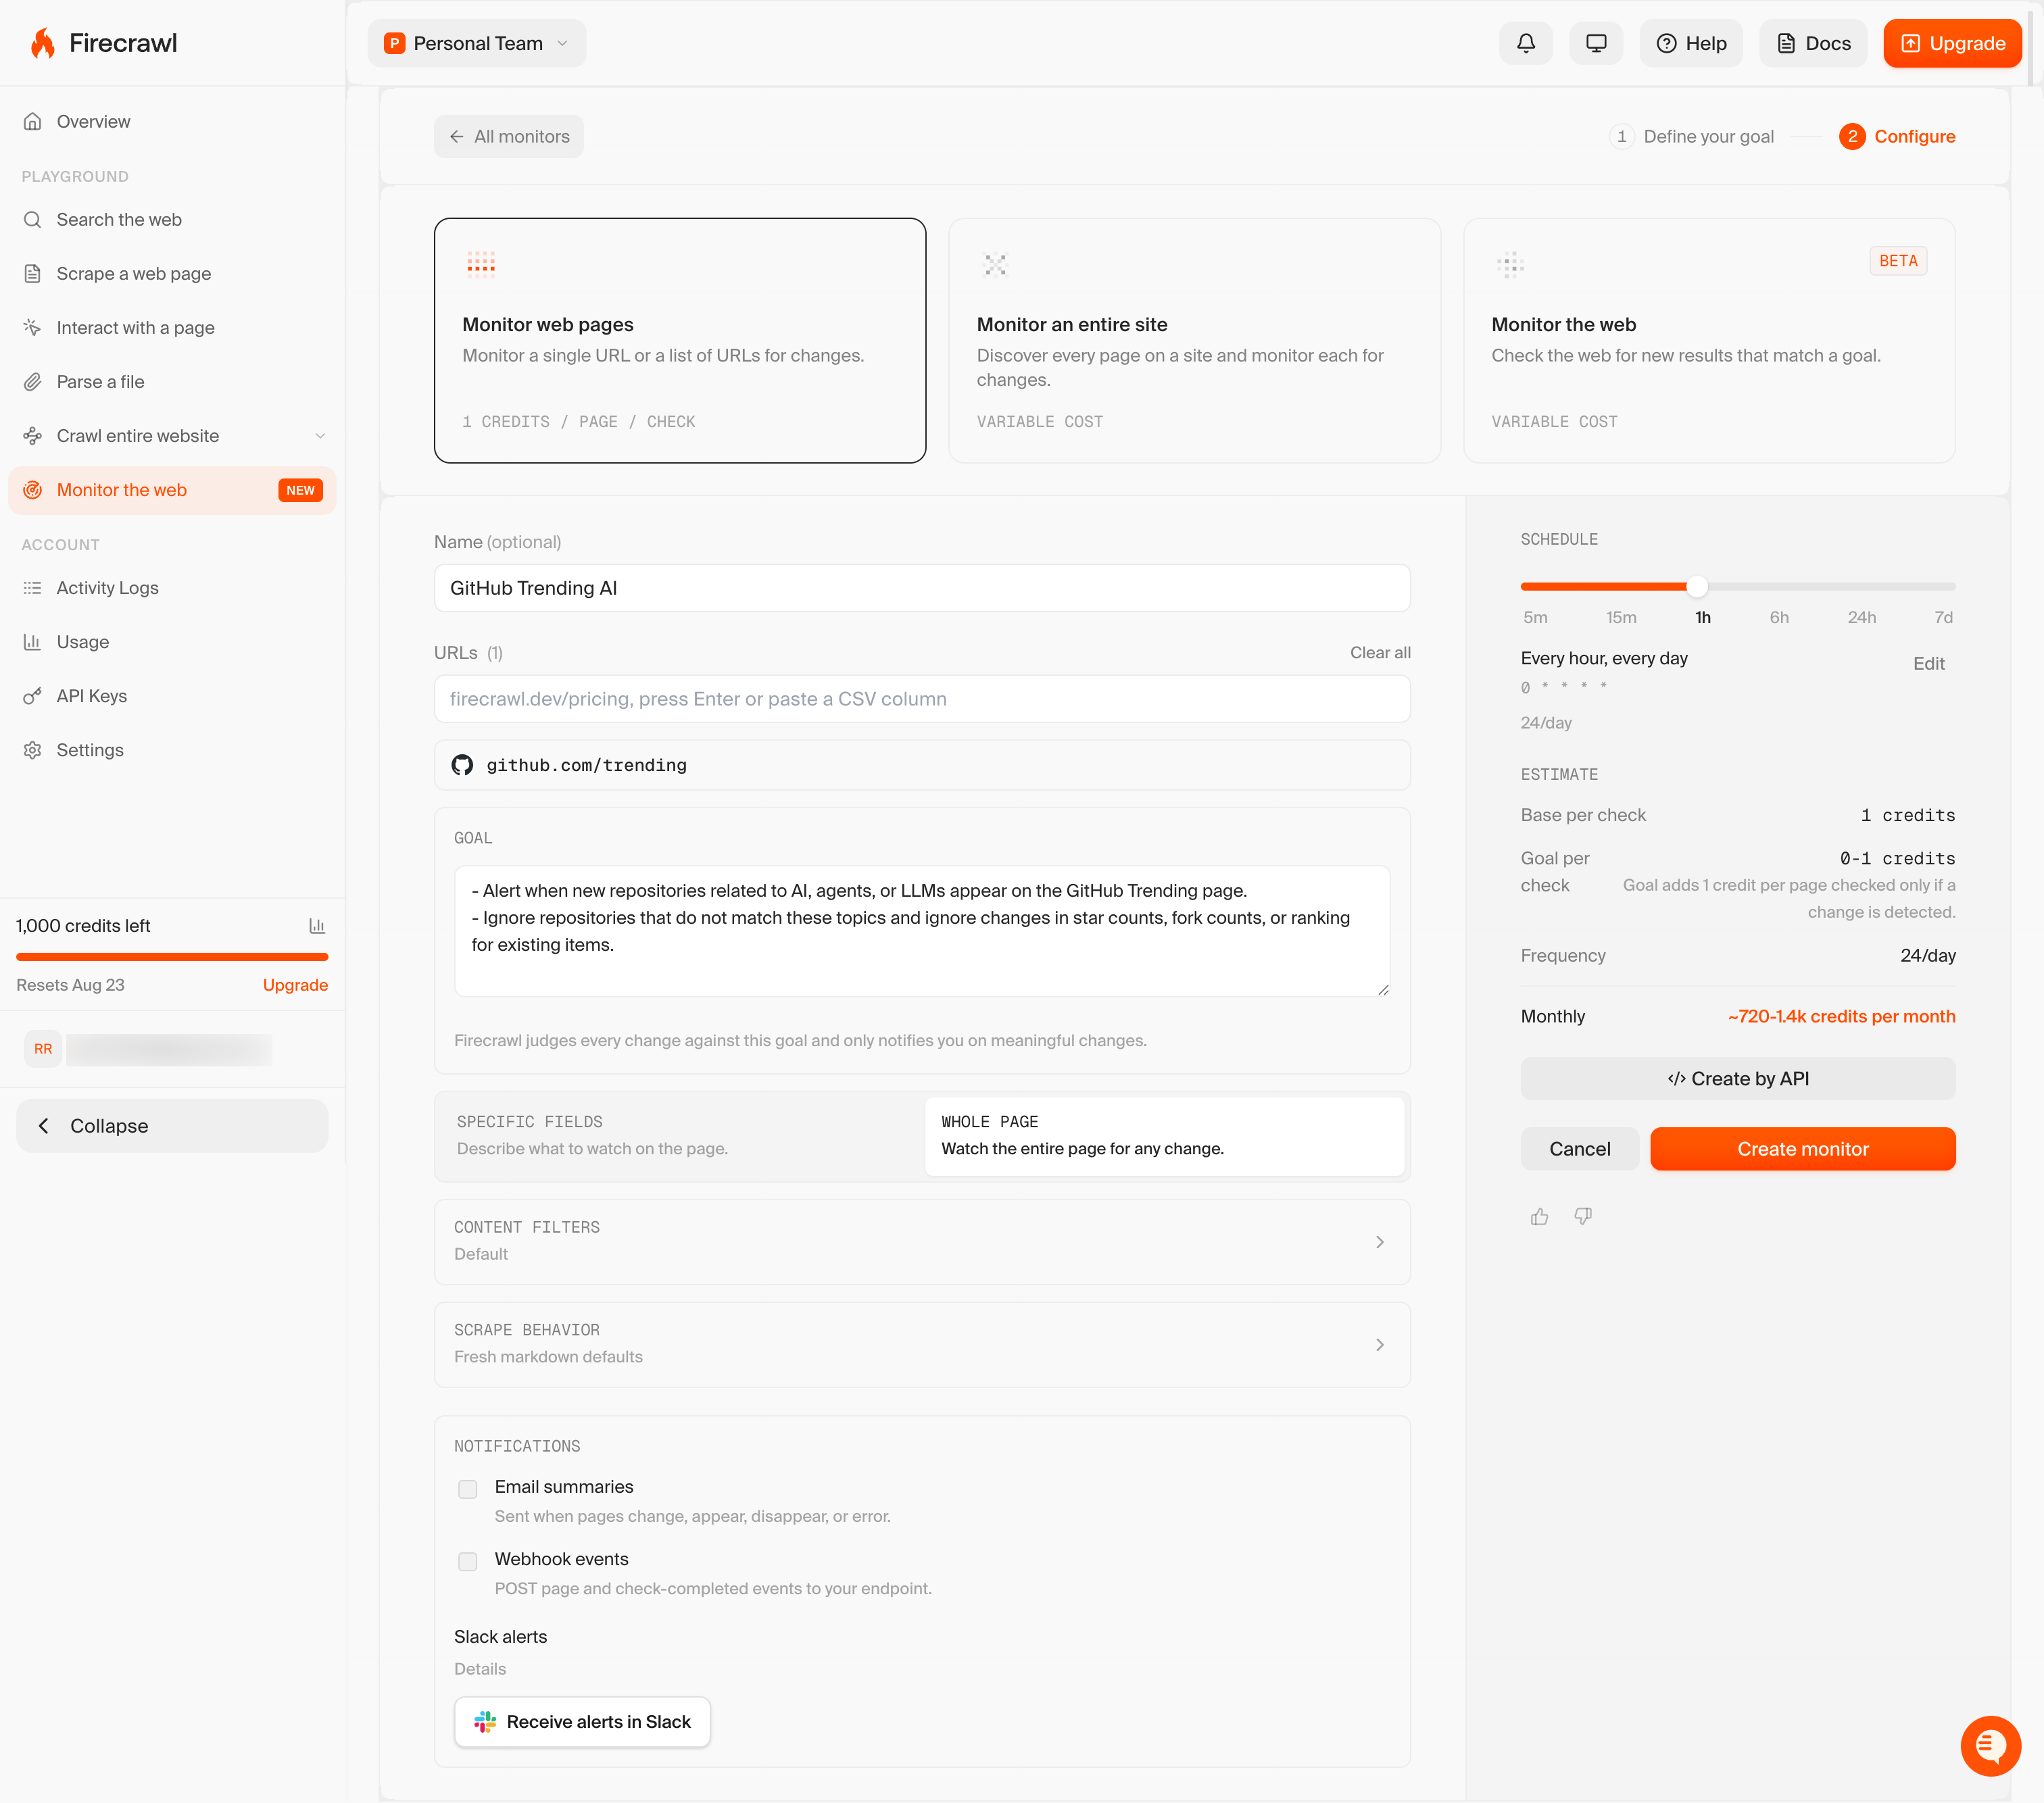The width and height of the screenshot is (2044, 1803).
Task: Open the notifications bell
Action: pyautogui.click(x=1525, y=43)
